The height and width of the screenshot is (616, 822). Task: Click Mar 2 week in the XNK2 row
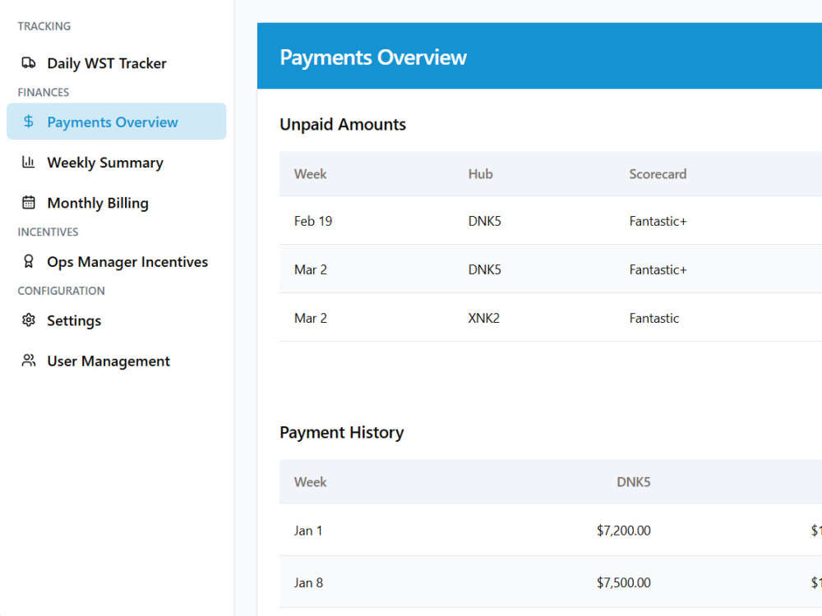[x=311, y=318]
